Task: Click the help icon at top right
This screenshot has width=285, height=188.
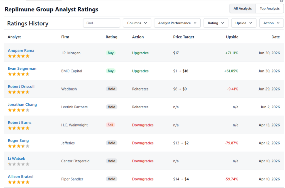Action: tap(282, 1)
